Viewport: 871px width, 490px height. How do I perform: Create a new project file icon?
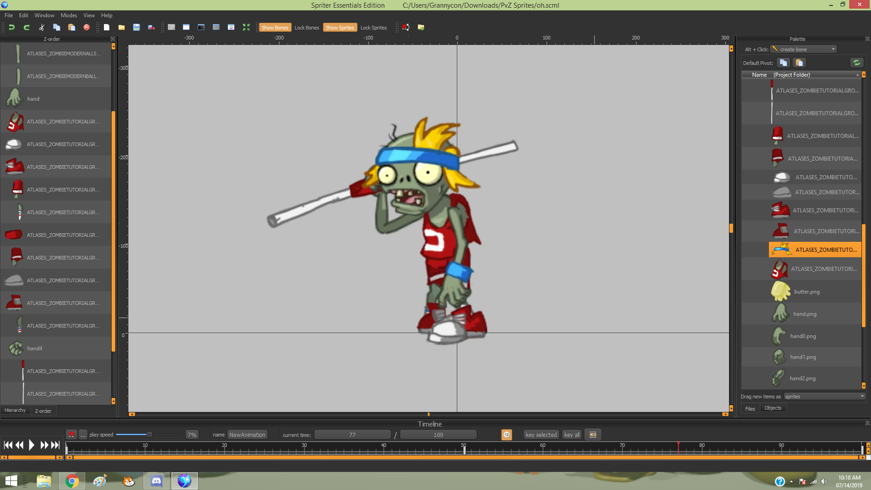tap(107, 27)
